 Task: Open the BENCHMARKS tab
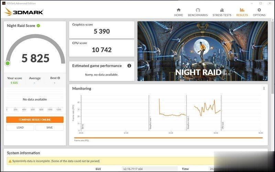pyautogui.click(x=198, y=12)
